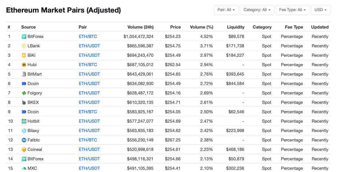Viewport: 337px width, 172px height.
Task: Click the Bilaxy exchange logo icon
Action: coord(24,131)
